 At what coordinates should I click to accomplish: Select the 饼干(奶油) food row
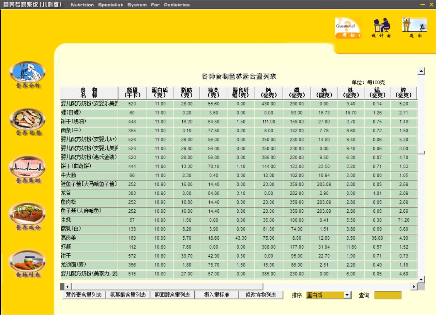click(x=239, y=121)
